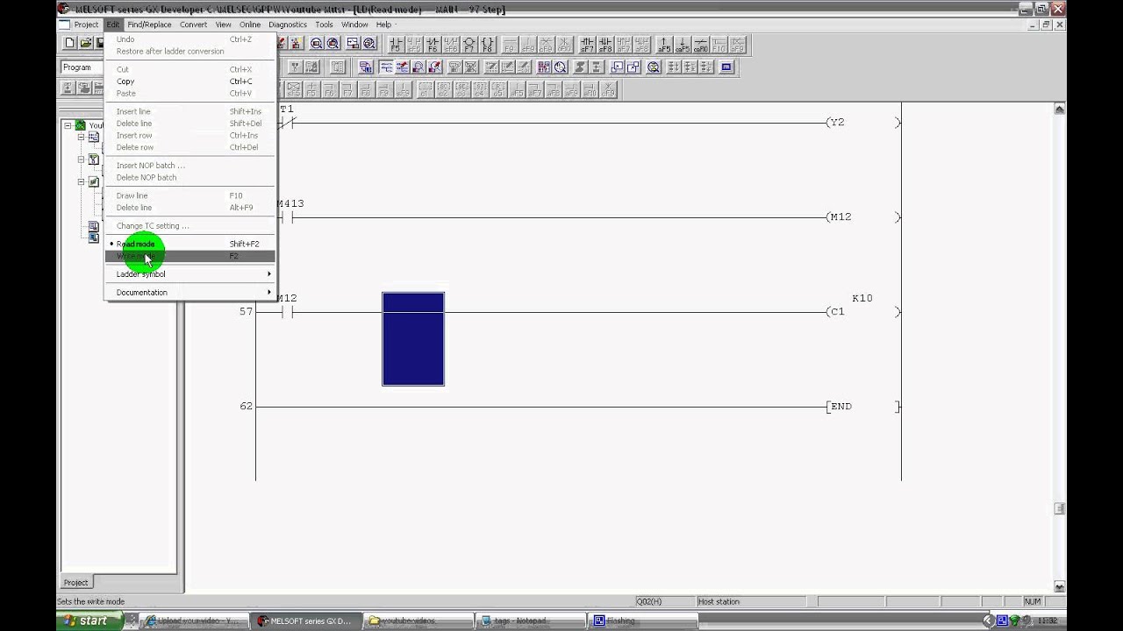The image size is (1123, 631).
Task: Select the Program node icon in tree
Action: (x=94, y=138)
